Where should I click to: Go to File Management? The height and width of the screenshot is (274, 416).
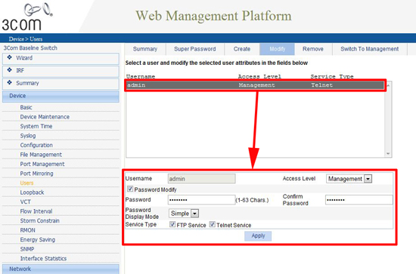point(41,155)
